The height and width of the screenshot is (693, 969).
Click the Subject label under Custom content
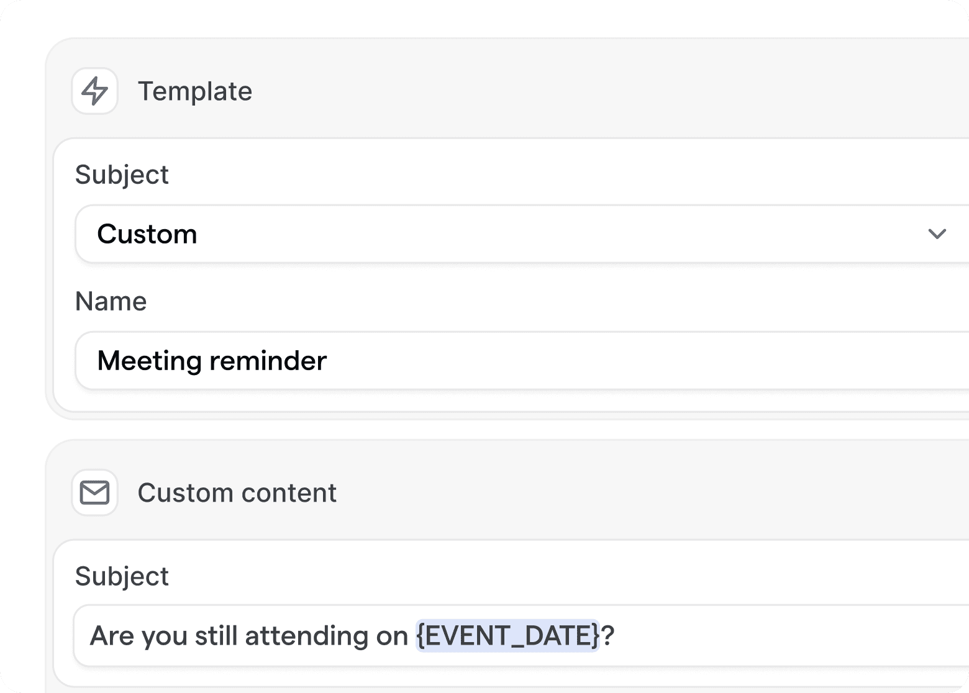pos(122,577)
